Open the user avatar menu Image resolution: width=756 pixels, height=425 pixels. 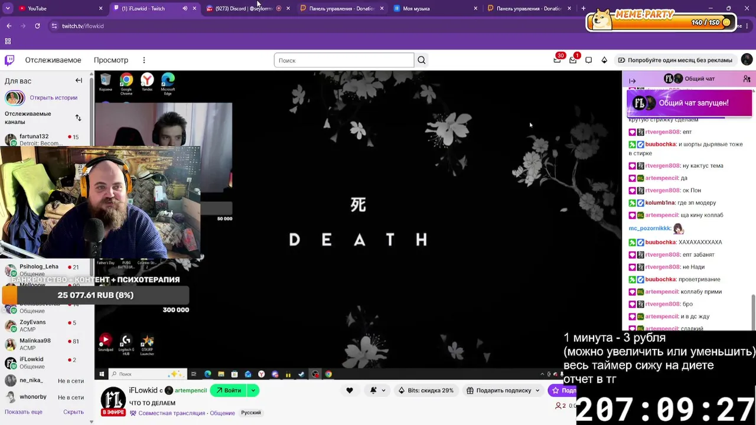tap(747, 60)
